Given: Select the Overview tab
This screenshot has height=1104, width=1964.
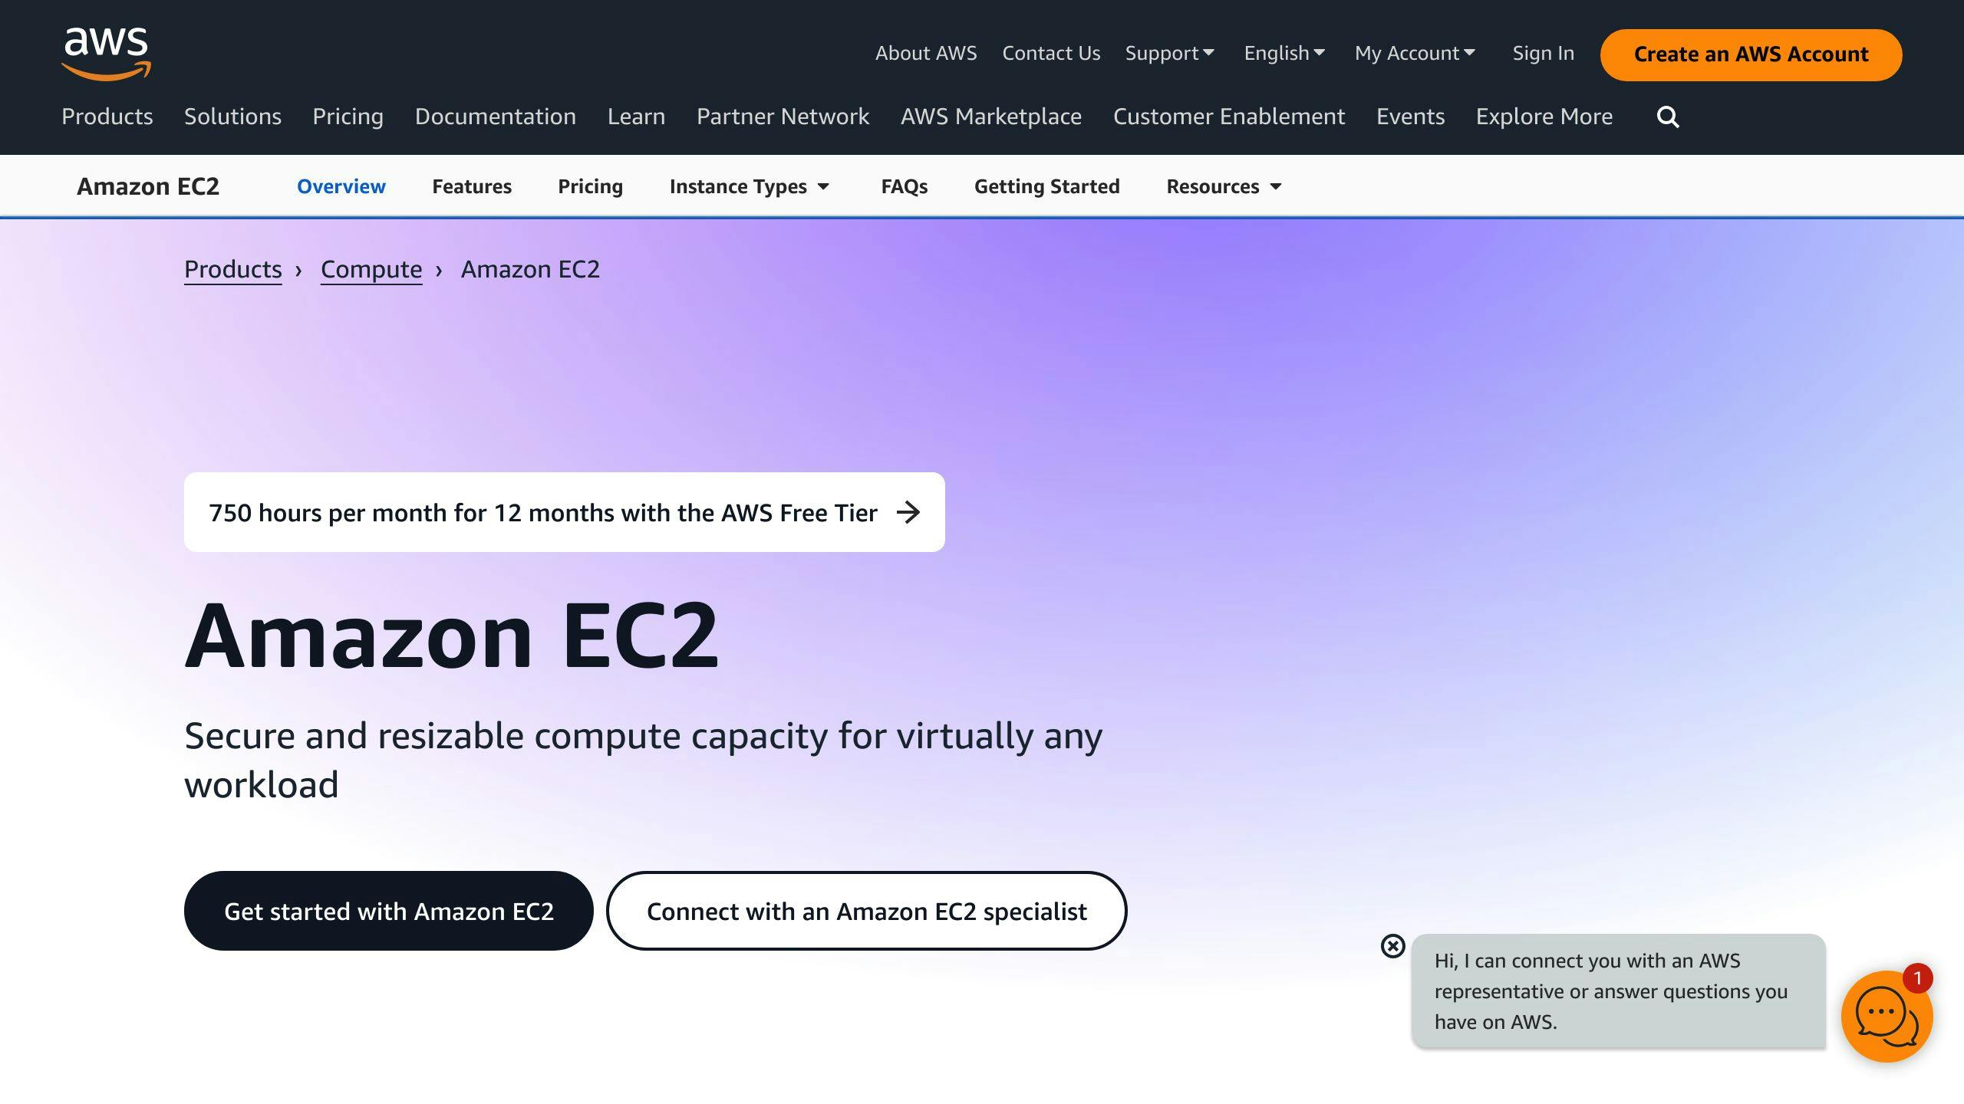Looking at the screenshot, I should 340,186.
